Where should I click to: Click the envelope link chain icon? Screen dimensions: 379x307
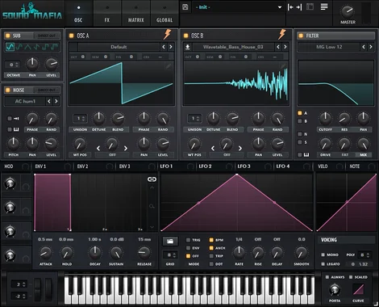(152, 179)
